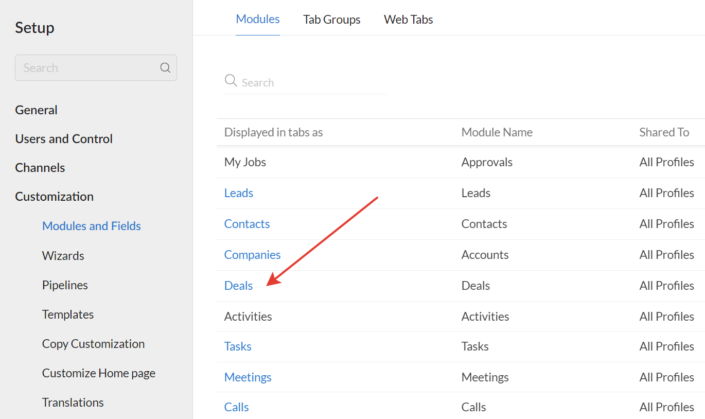Open the Wizards section
Viewport: 705px width, 419px height.
63,255
